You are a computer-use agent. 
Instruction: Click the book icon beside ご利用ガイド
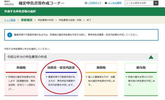[x=86, y=3]
